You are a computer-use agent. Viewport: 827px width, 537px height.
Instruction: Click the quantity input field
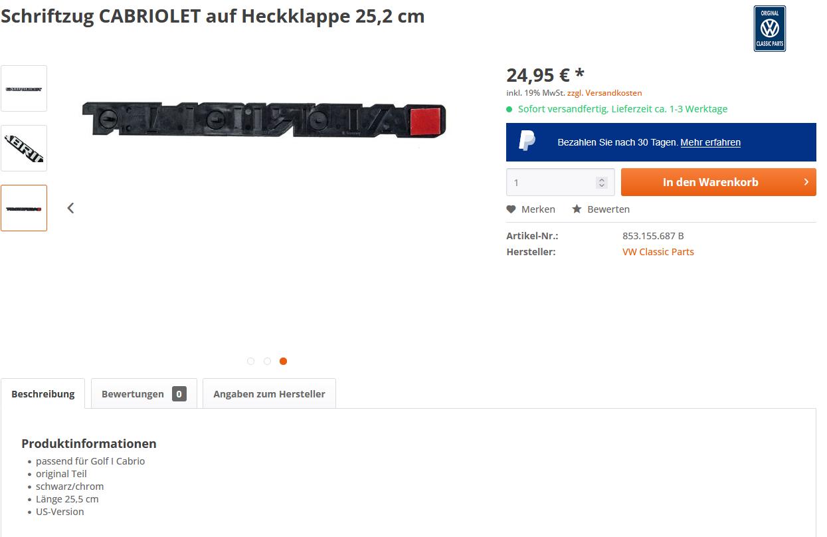tap(551, 182)
